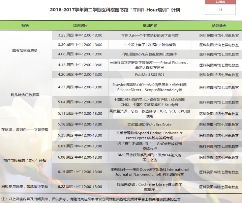Screen dimensions: 242x203
Task: Select content about JCR、SCI、CPCI的使用
Action: coord(150,114)
